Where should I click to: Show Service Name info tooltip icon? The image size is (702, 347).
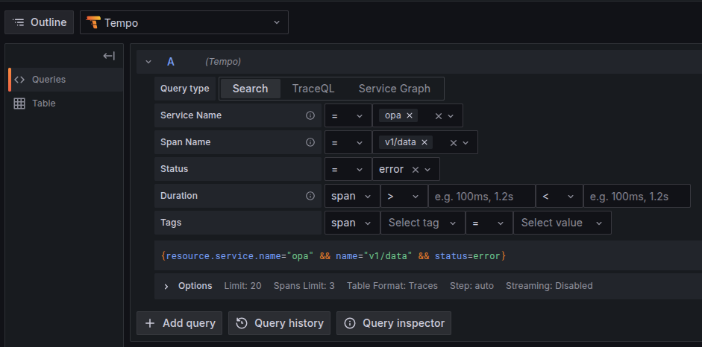pos(310,115)
